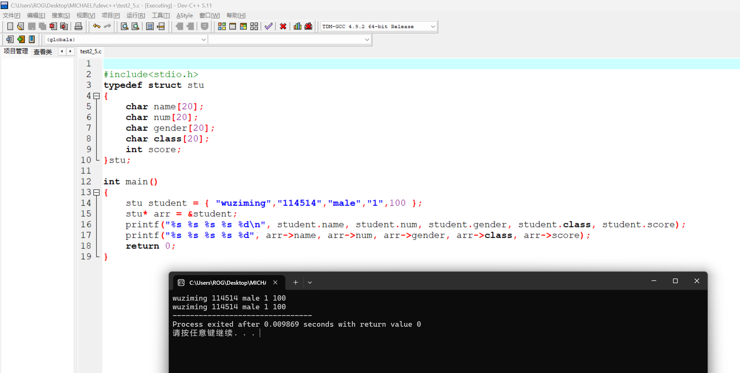The height and width of the screenshot is (373, 740).
Task: Switch to the 查看类 panel tab
Action: point(43,52)
